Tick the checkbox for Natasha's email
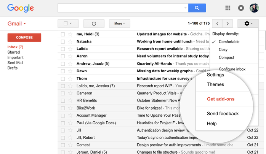266x154 pixels. click(63, 41)
